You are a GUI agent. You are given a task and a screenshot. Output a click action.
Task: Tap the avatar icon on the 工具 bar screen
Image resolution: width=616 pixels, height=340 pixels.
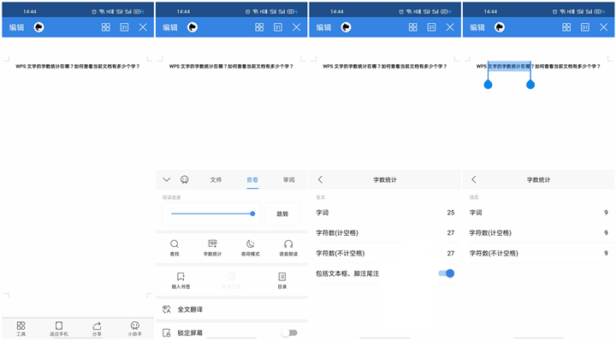(38, 27)
